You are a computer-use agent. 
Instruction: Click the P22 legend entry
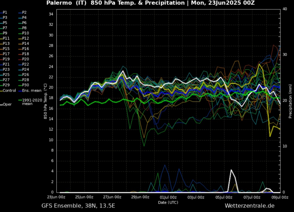pos(26,64)
